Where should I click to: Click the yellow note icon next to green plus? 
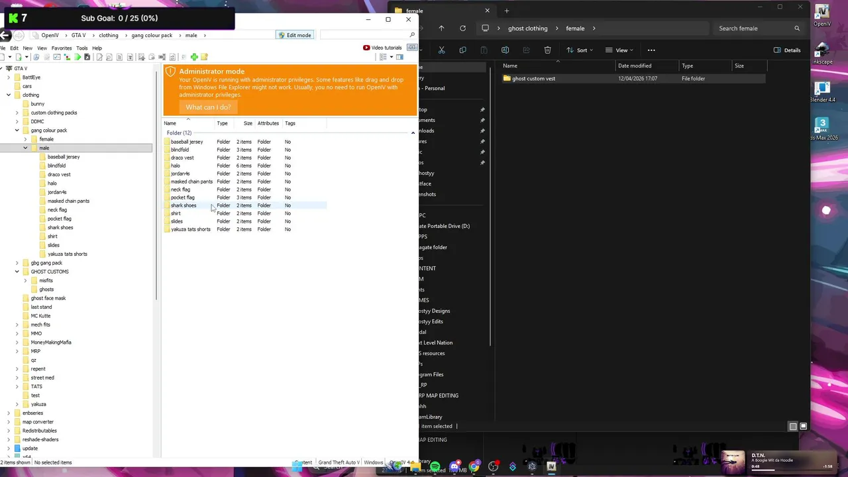(204, 57)
